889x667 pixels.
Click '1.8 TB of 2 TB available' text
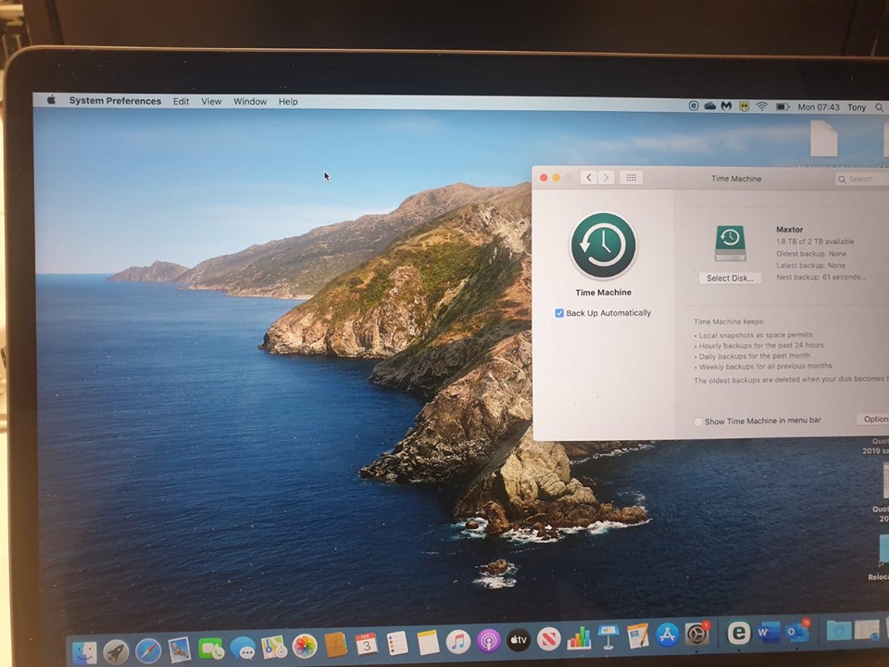tap(815, 242)
